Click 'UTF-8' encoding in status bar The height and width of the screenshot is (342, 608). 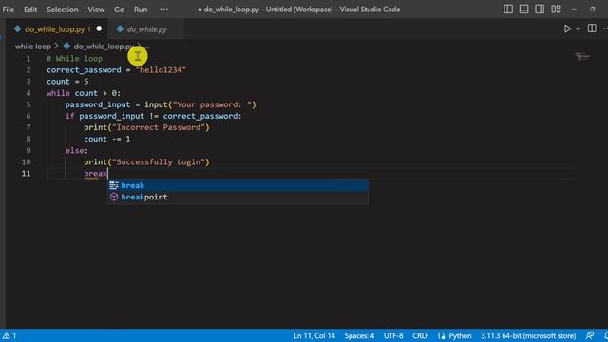pos(393,335)
